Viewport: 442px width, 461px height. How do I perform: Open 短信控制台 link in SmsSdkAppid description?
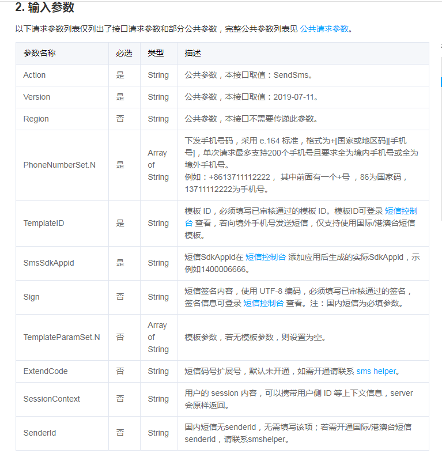point(266,257)
